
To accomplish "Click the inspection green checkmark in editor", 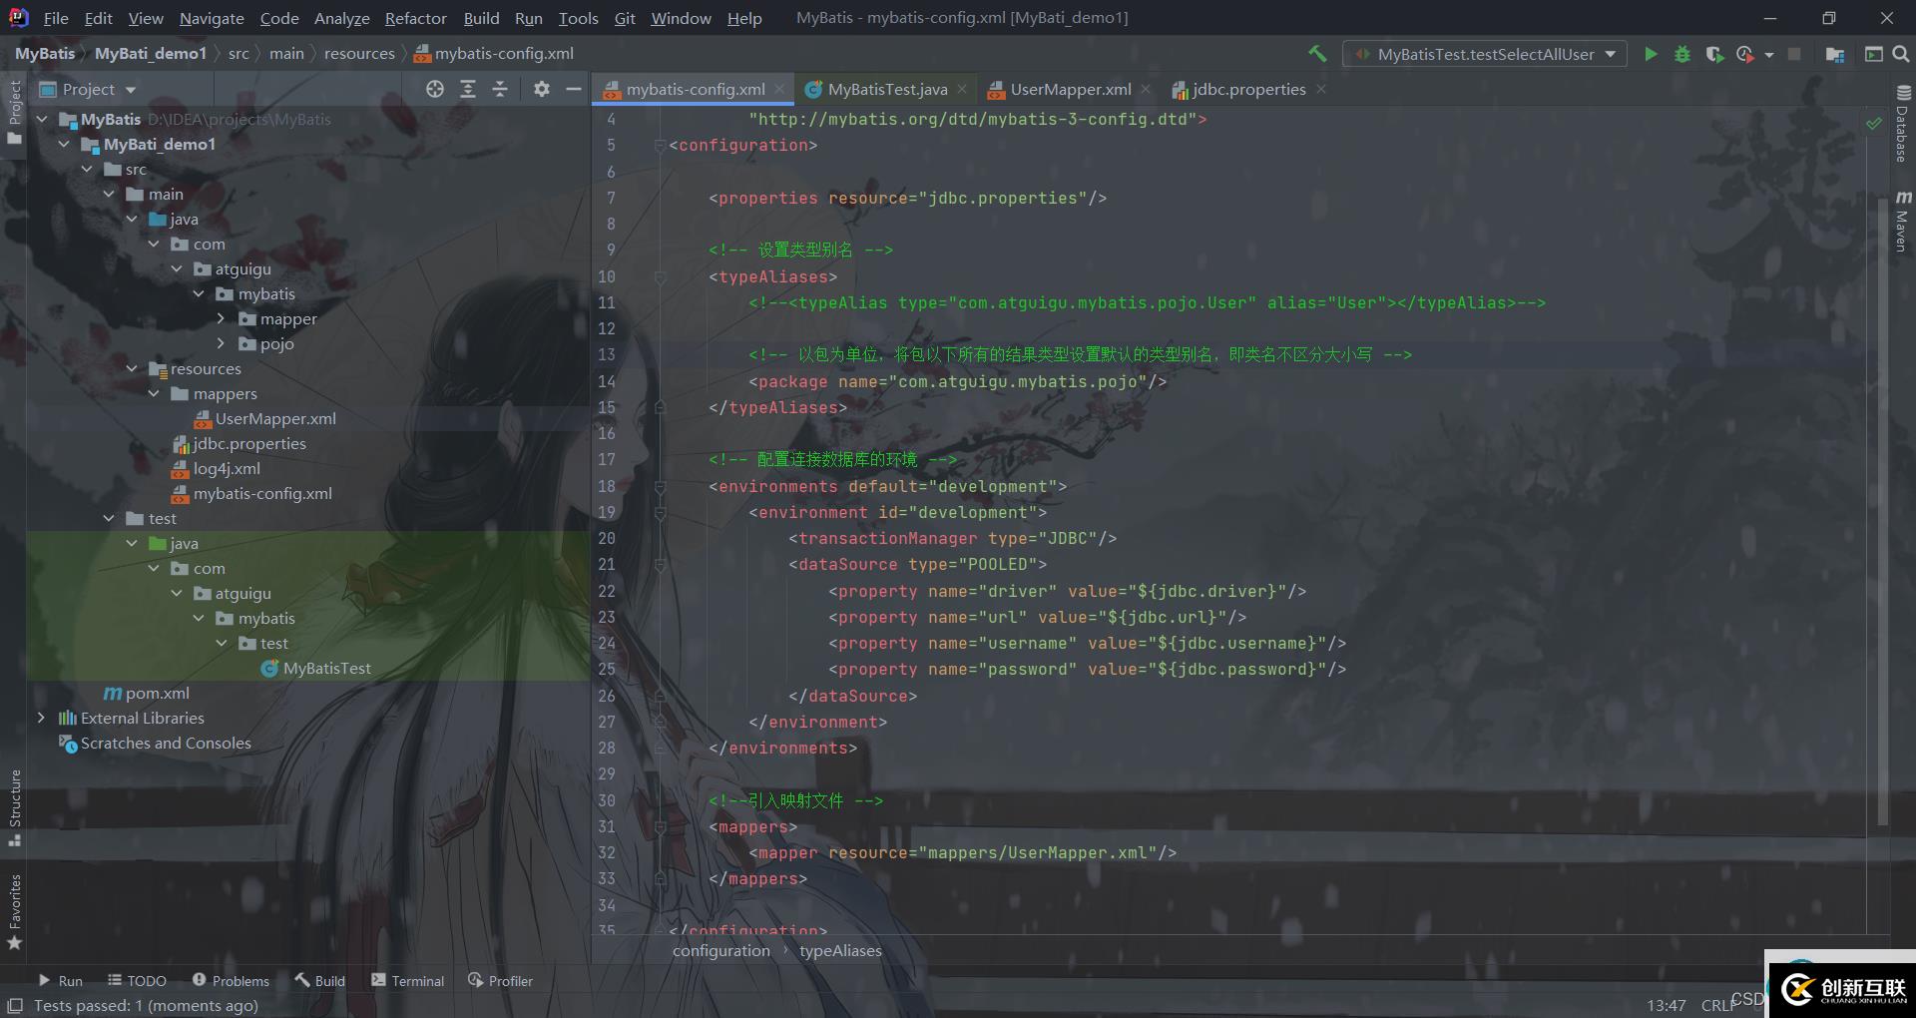I will point(1874,123).
